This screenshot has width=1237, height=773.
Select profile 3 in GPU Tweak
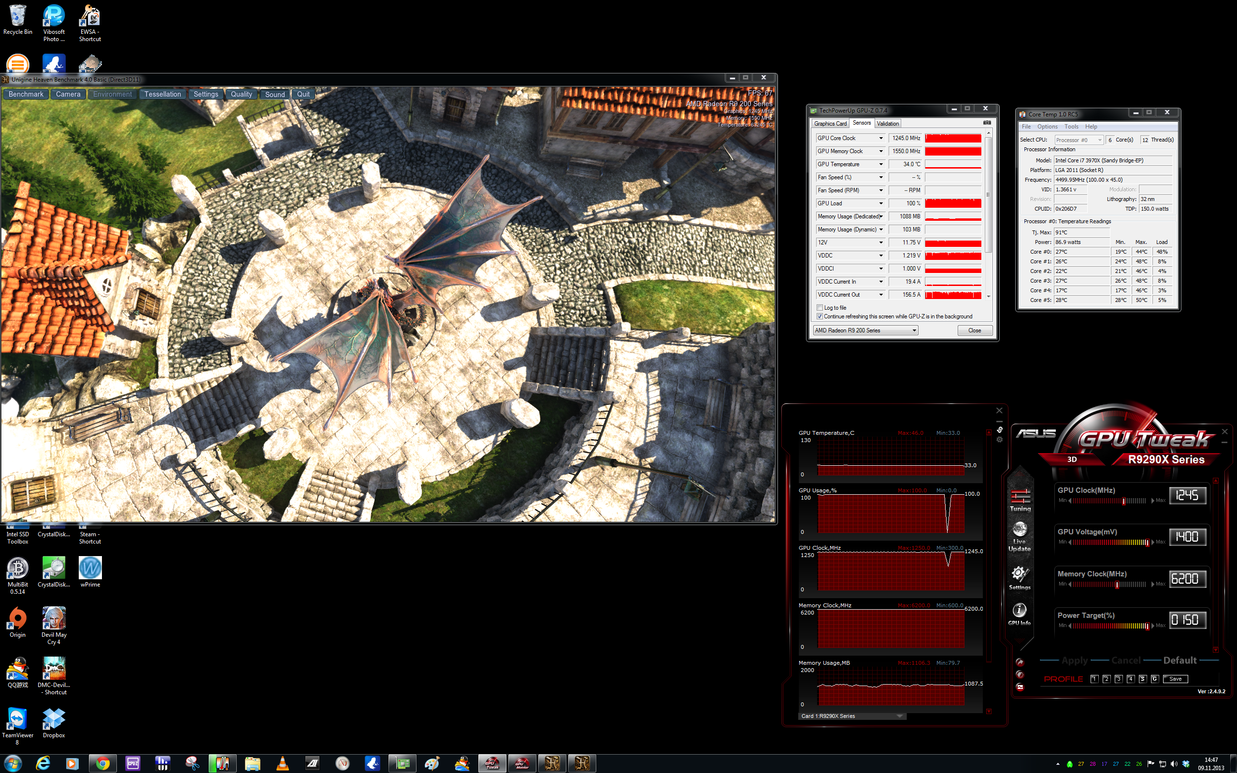tap(1119, 679)
